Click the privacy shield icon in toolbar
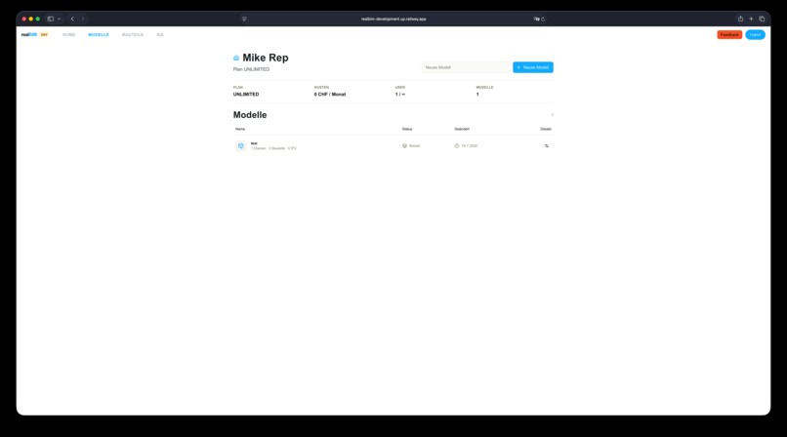The image size is (787, 437). coord(244,20)
